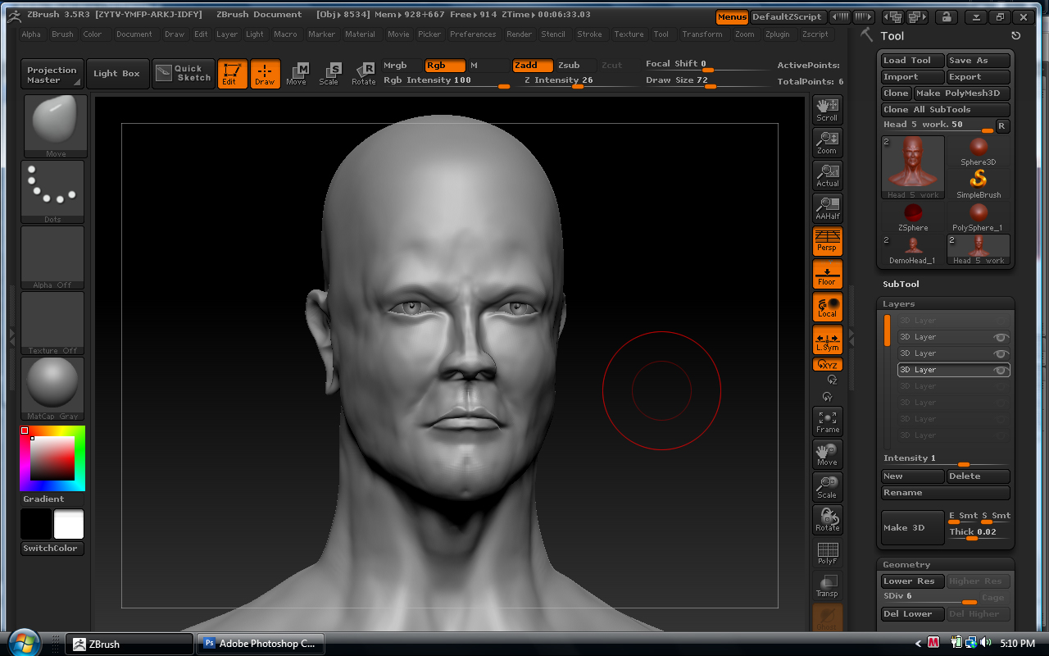Click the Zoom canvas icon

(827, 143)
